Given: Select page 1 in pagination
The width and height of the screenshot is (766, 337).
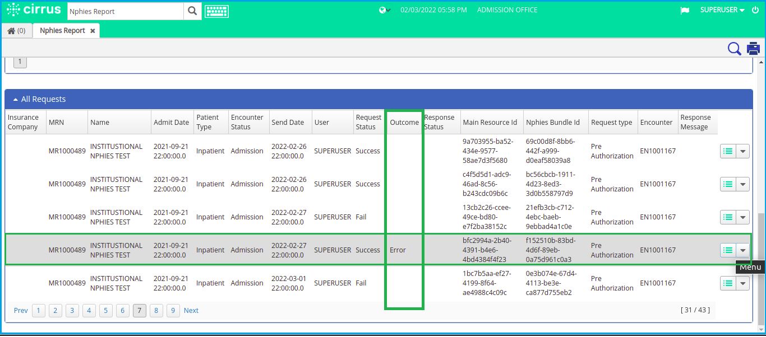Looking at the screenshot, I should tap(38, 311).
